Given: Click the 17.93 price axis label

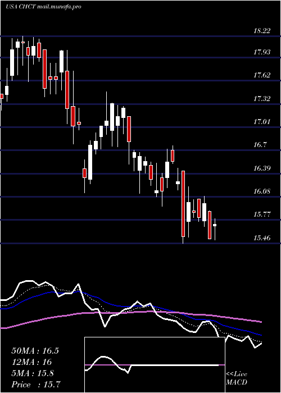Looking at the screenshot, I should tap(262, 52).
